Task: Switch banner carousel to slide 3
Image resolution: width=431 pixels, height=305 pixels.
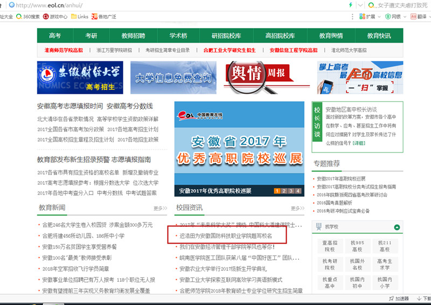Action: pyautogui.click(x=290, y=191)
